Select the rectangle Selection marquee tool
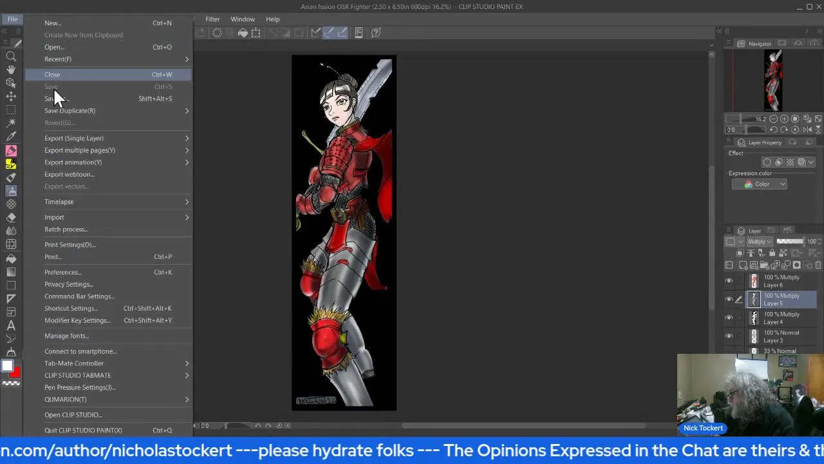 click(11, 110)
